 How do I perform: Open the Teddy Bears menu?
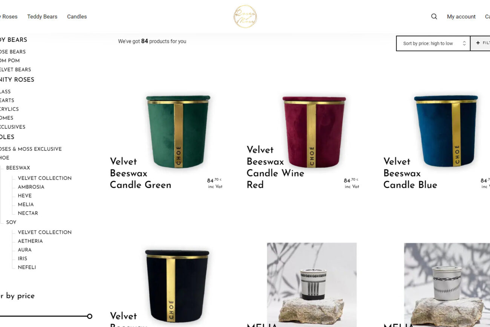[42, 17]
